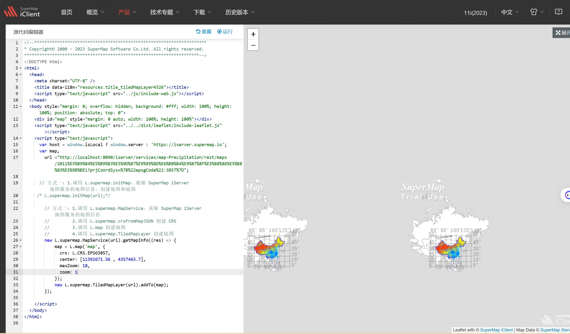The width and height of the screenshot is (570, 334).
Task: Collapse the L.map fold at line 27
Action: click(x=21, y=247)
